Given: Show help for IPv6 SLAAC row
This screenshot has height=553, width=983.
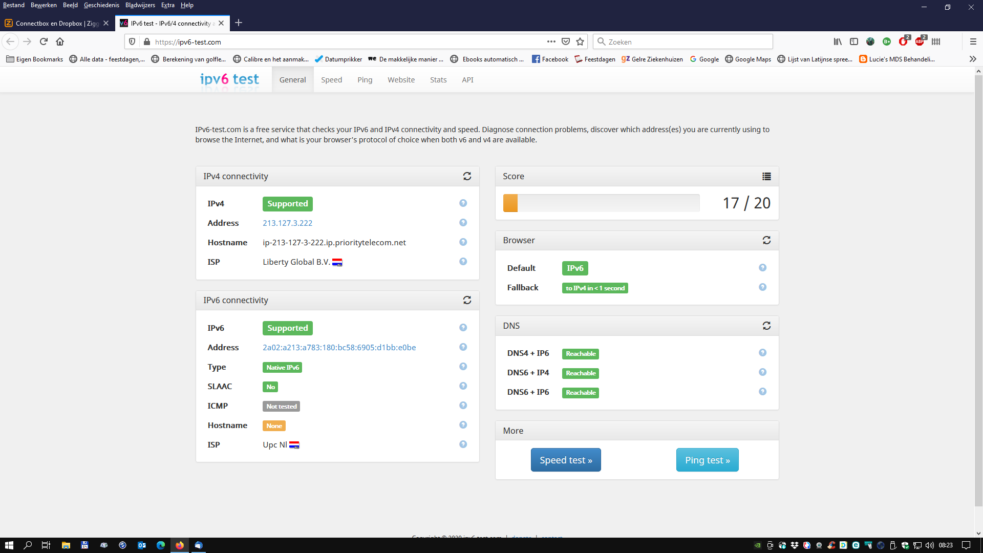Looking at the screenshot, I should 463,386.
